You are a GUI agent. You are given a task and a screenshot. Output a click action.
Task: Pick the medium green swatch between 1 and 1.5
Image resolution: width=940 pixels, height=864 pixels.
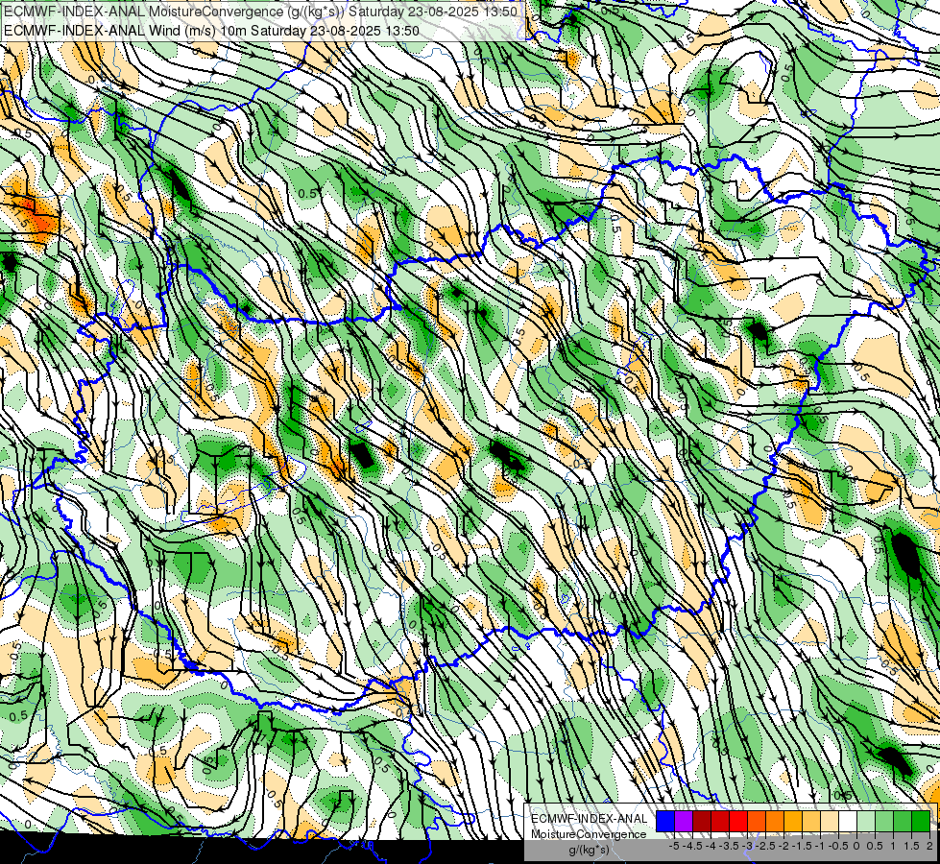(x=903, y=821)
